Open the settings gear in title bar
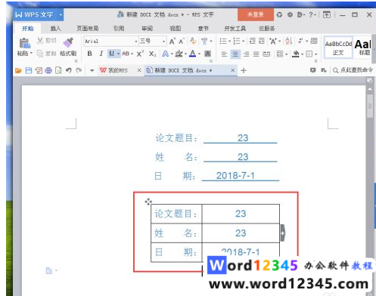Image resolution: width=376 pixels, height=296 pixels. (290, 14)
